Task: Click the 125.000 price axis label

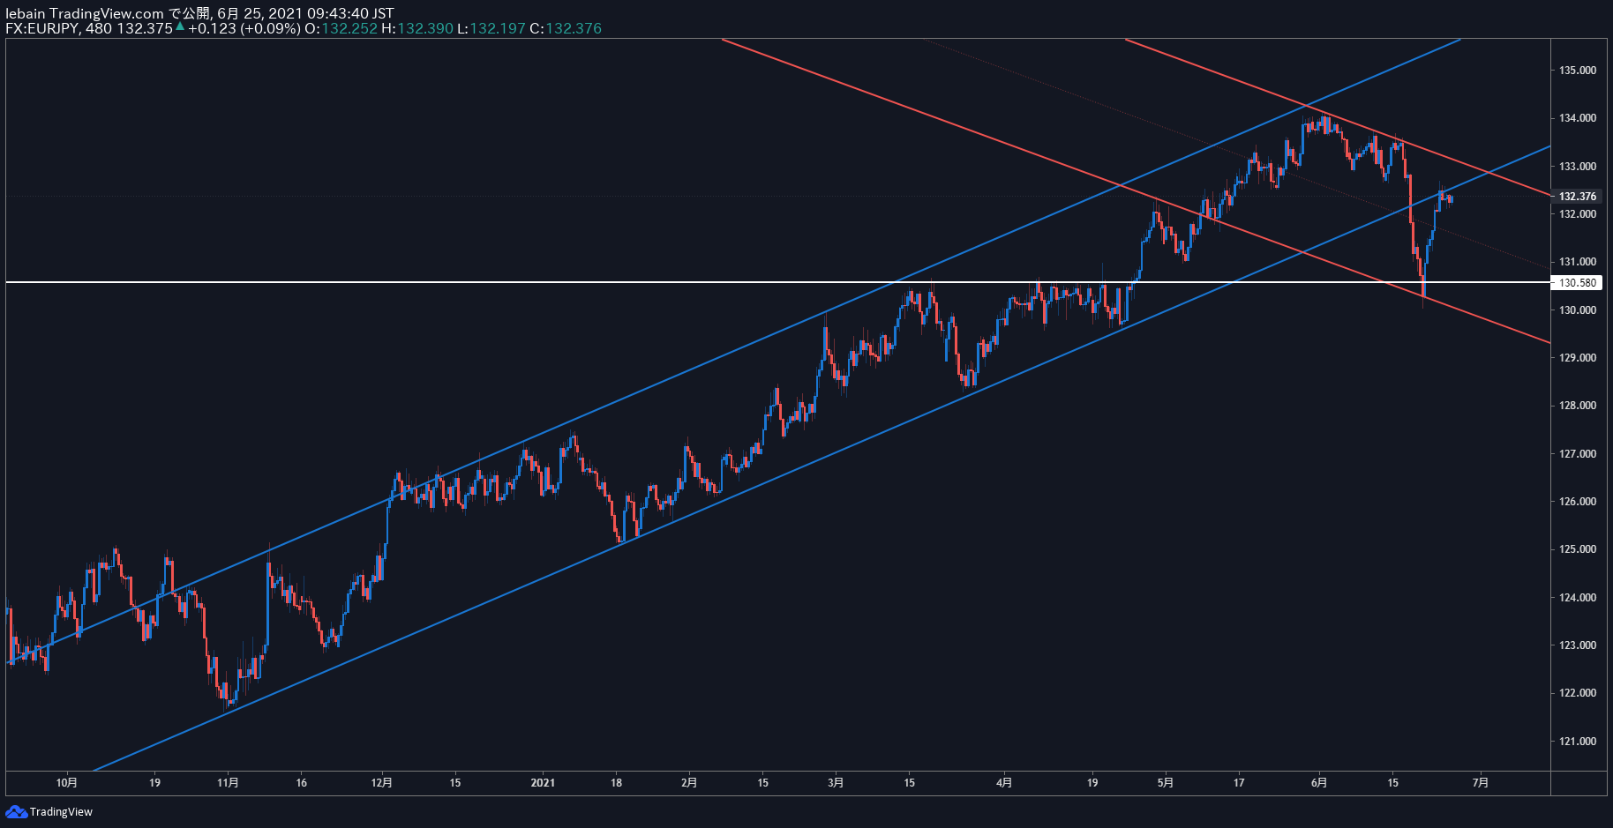Action: 1577,549
